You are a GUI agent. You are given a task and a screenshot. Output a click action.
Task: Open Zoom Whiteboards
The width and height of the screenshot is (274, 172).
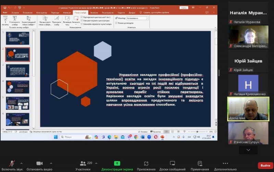click(x=172, y=166)
